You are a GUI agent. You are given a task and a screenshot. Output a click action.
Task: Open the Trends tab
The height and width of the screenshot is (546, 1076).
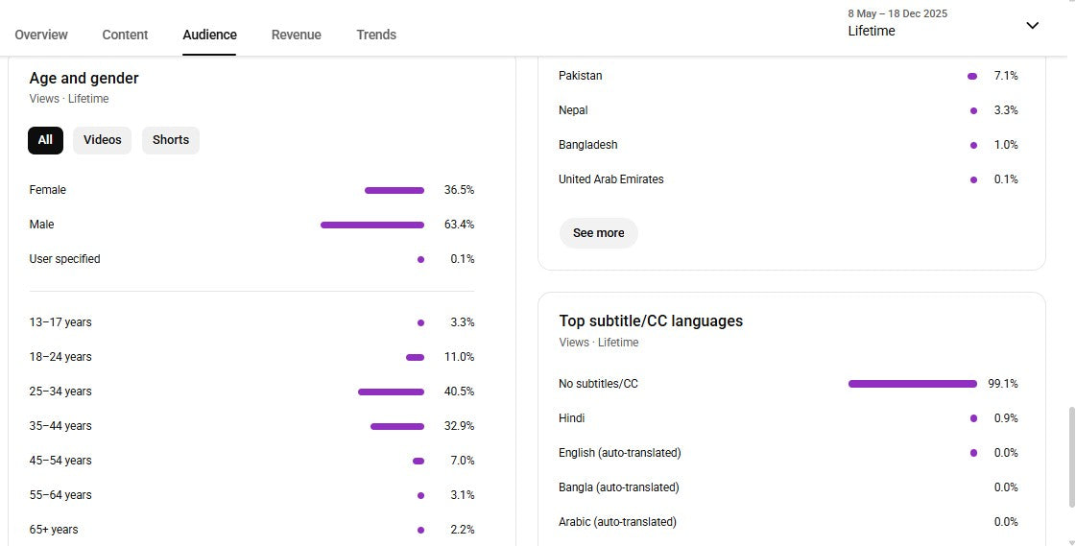point(376,35)
